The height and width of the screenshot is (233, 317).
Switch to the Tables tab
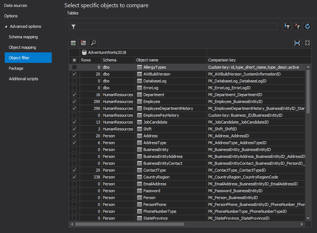(x=73, y=13)
